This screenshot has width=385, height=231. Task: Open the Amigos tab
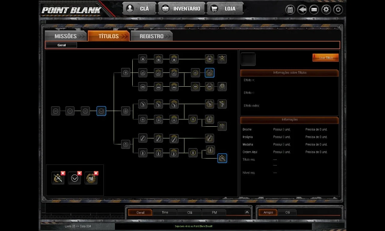(x=268, y=212)
